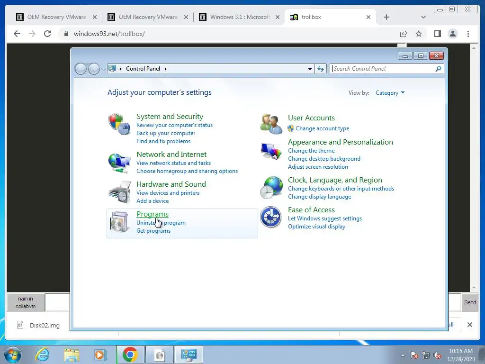
Task: Select the trollbox tab
Action: 330,17
